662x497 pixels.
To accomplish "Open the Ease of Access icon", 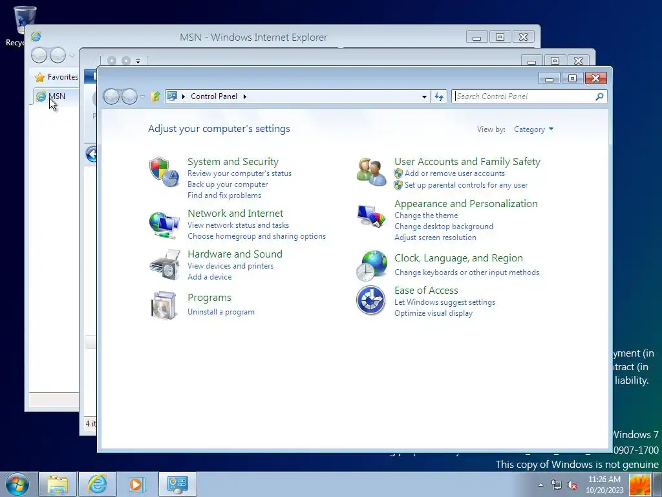I will (370, 300).
